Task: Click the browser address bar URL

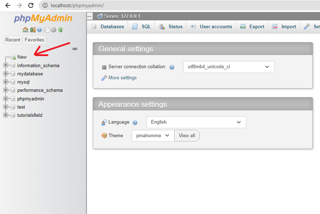Action: [x=77, y=5]
